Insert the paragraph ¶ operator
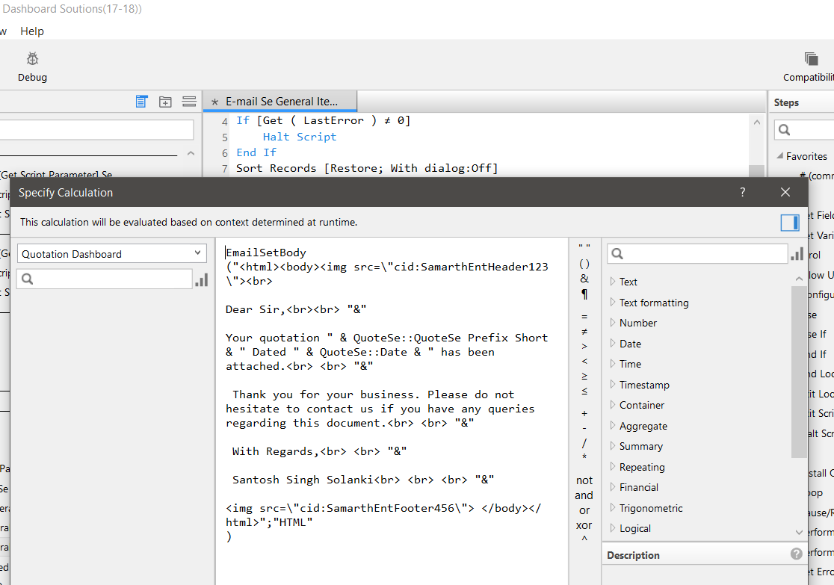Viewport: 834px width, 585px height. click(584, 294)
